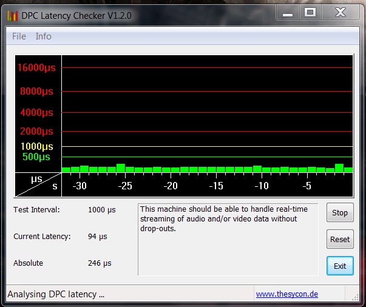Image resolution: width=366 pixels, height=307 pixels.
Task: Click the Test Interval label
Action: coord(36,210)
